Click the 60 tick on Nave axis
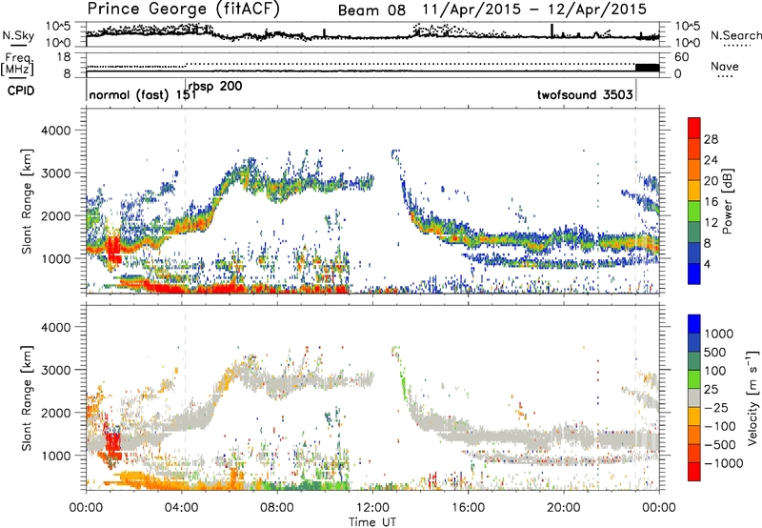 (682, 57)
